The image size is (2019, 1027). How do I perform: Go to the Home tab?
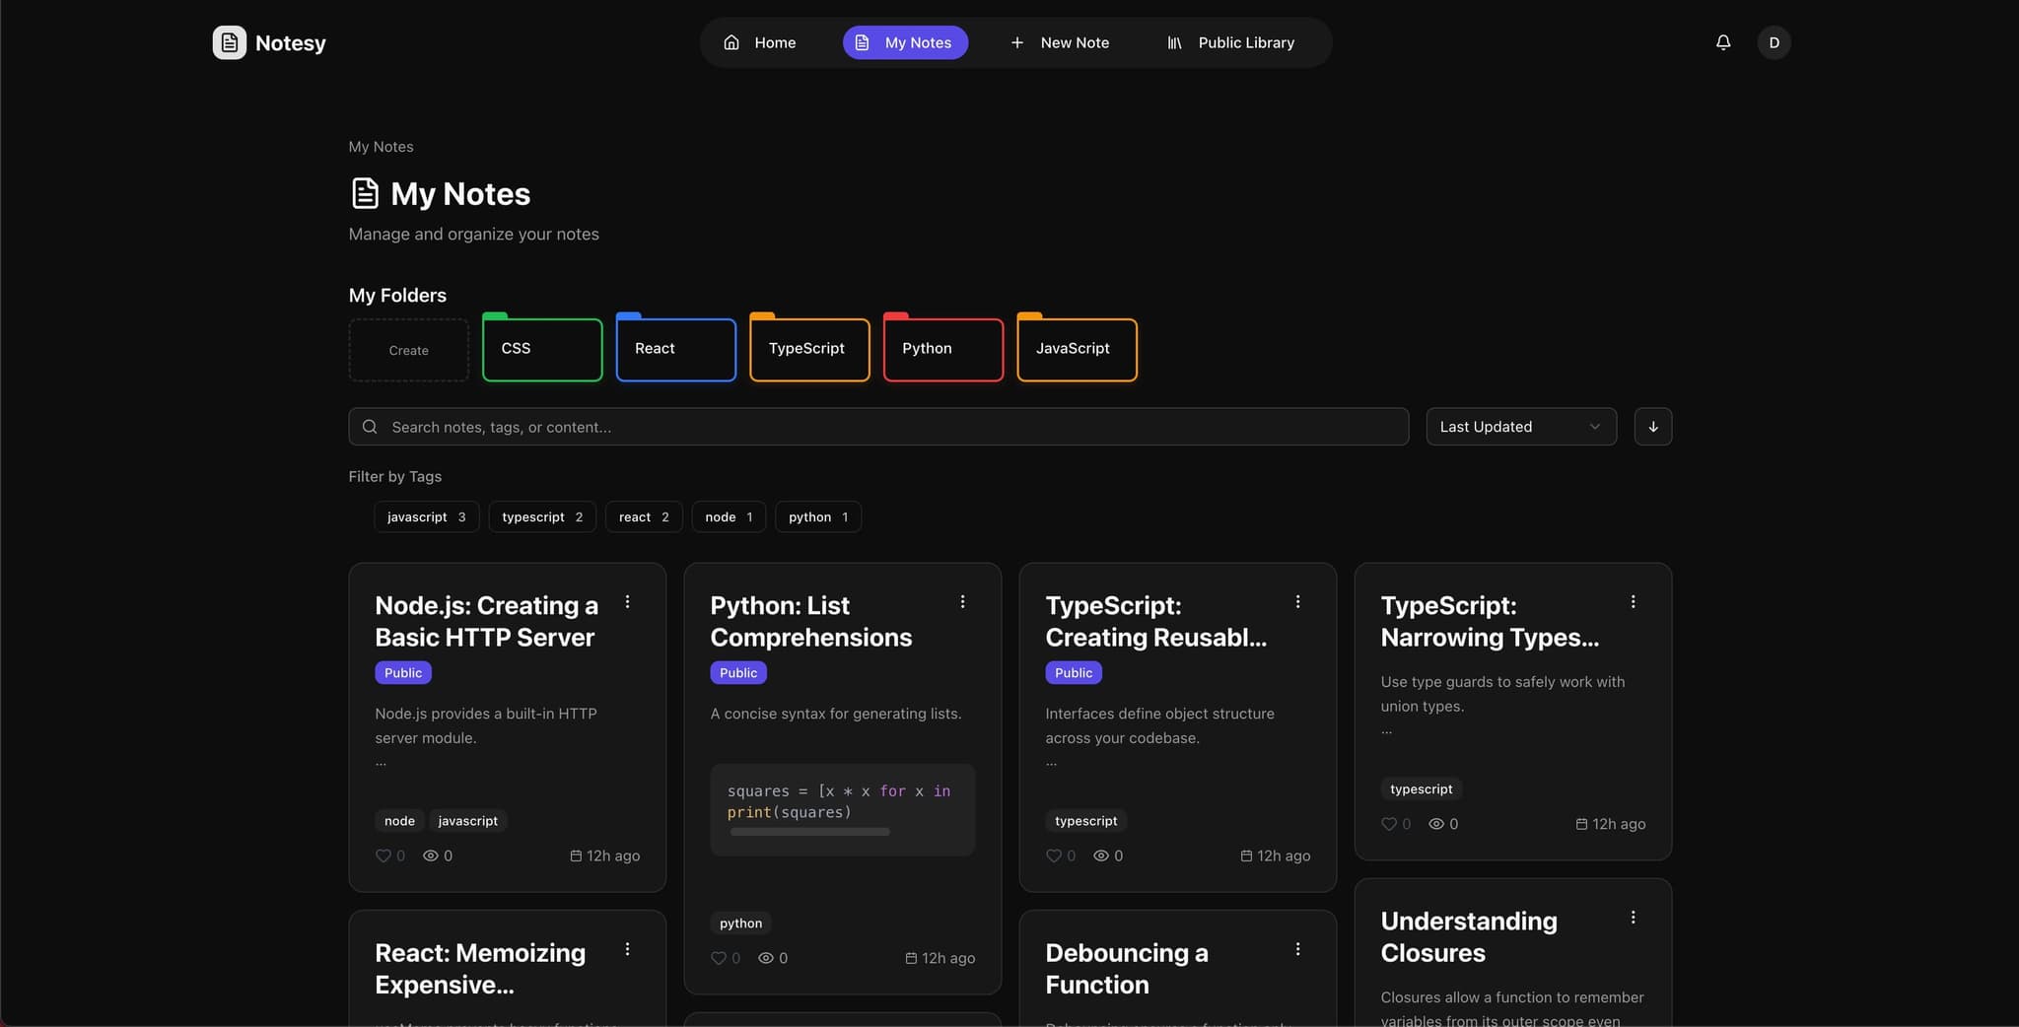point(759,42)
